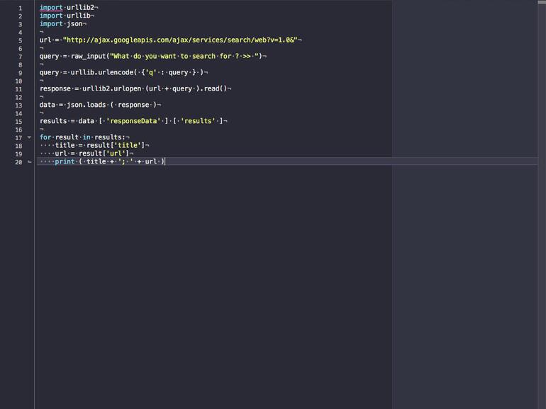Collapse the for loop fold arrow on line 17

tap(29, 137)
